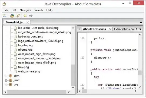Click file icon beside ico_alpha_user_male_48x48.png
The width and height of the screenshot is (146, 98).
click(15, 28)
